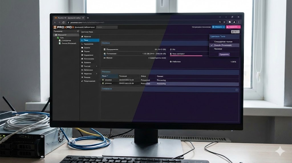Click the apply button in the theme popup

pyautogui.click(x=224, y=54)
